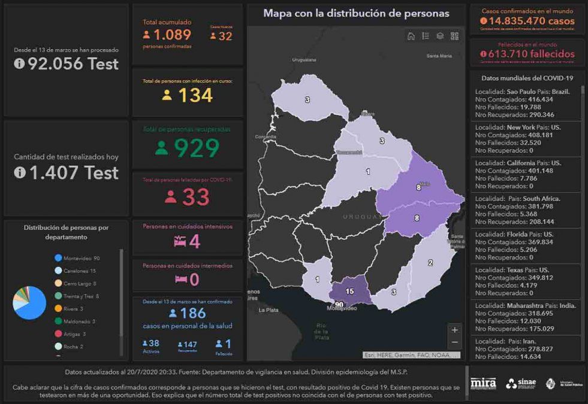
Task: Click info icon beside 14.835.470 casos
Action: tap(483, 21)
